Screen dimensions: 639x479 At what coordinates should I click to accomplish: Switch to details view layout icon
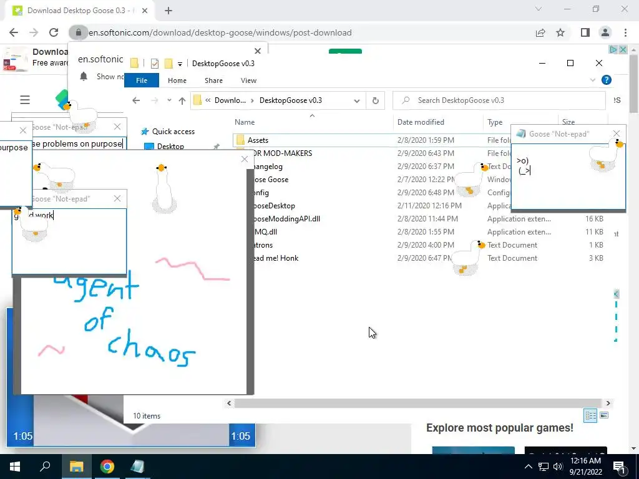590,415
